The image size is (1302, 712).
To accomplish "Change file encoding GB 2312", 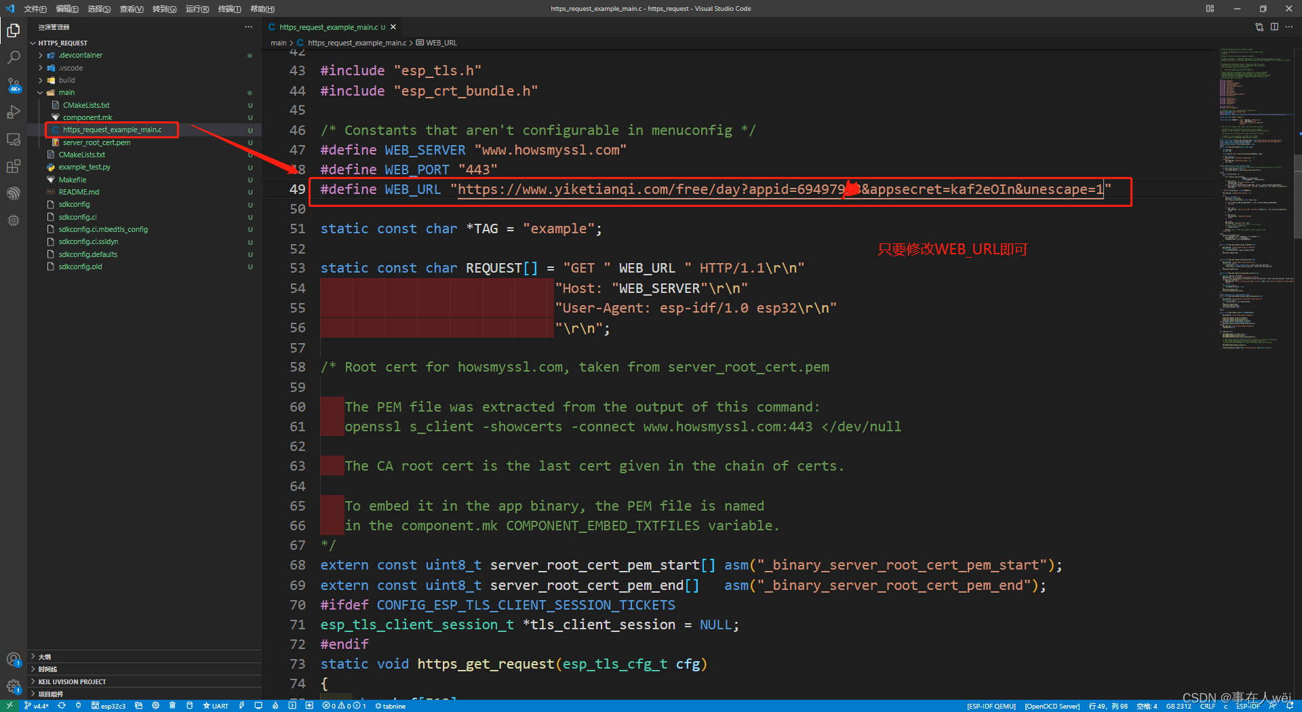I will click(x=1179, y=706).
